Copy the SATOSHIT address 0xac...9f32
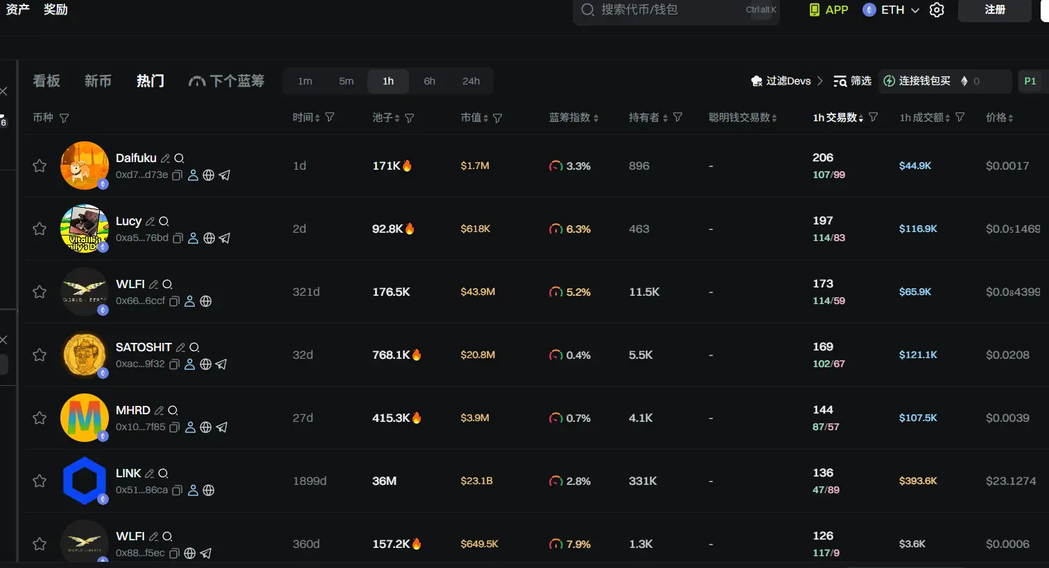This screenshot has width=1049, height=568. click(175, 364)
